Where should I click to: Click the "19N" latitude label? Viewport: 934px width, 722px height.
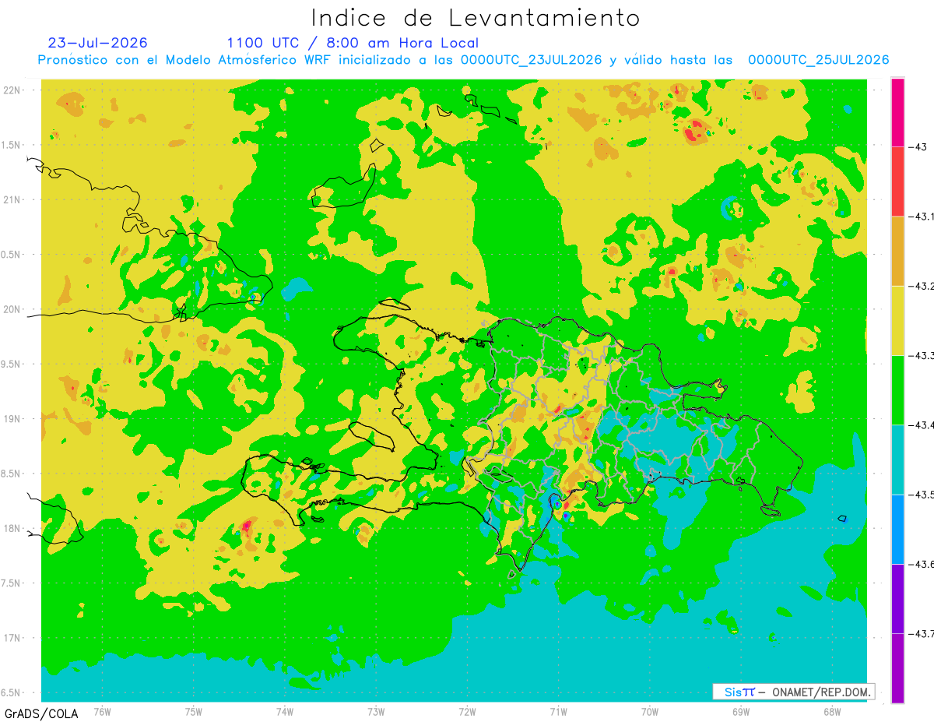pos(12,419)
